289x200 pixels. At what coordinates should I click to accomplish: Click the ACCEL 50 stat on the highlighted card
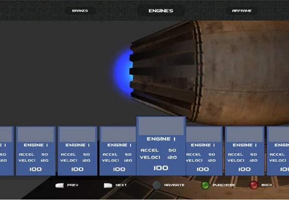(x=158, y=150)
